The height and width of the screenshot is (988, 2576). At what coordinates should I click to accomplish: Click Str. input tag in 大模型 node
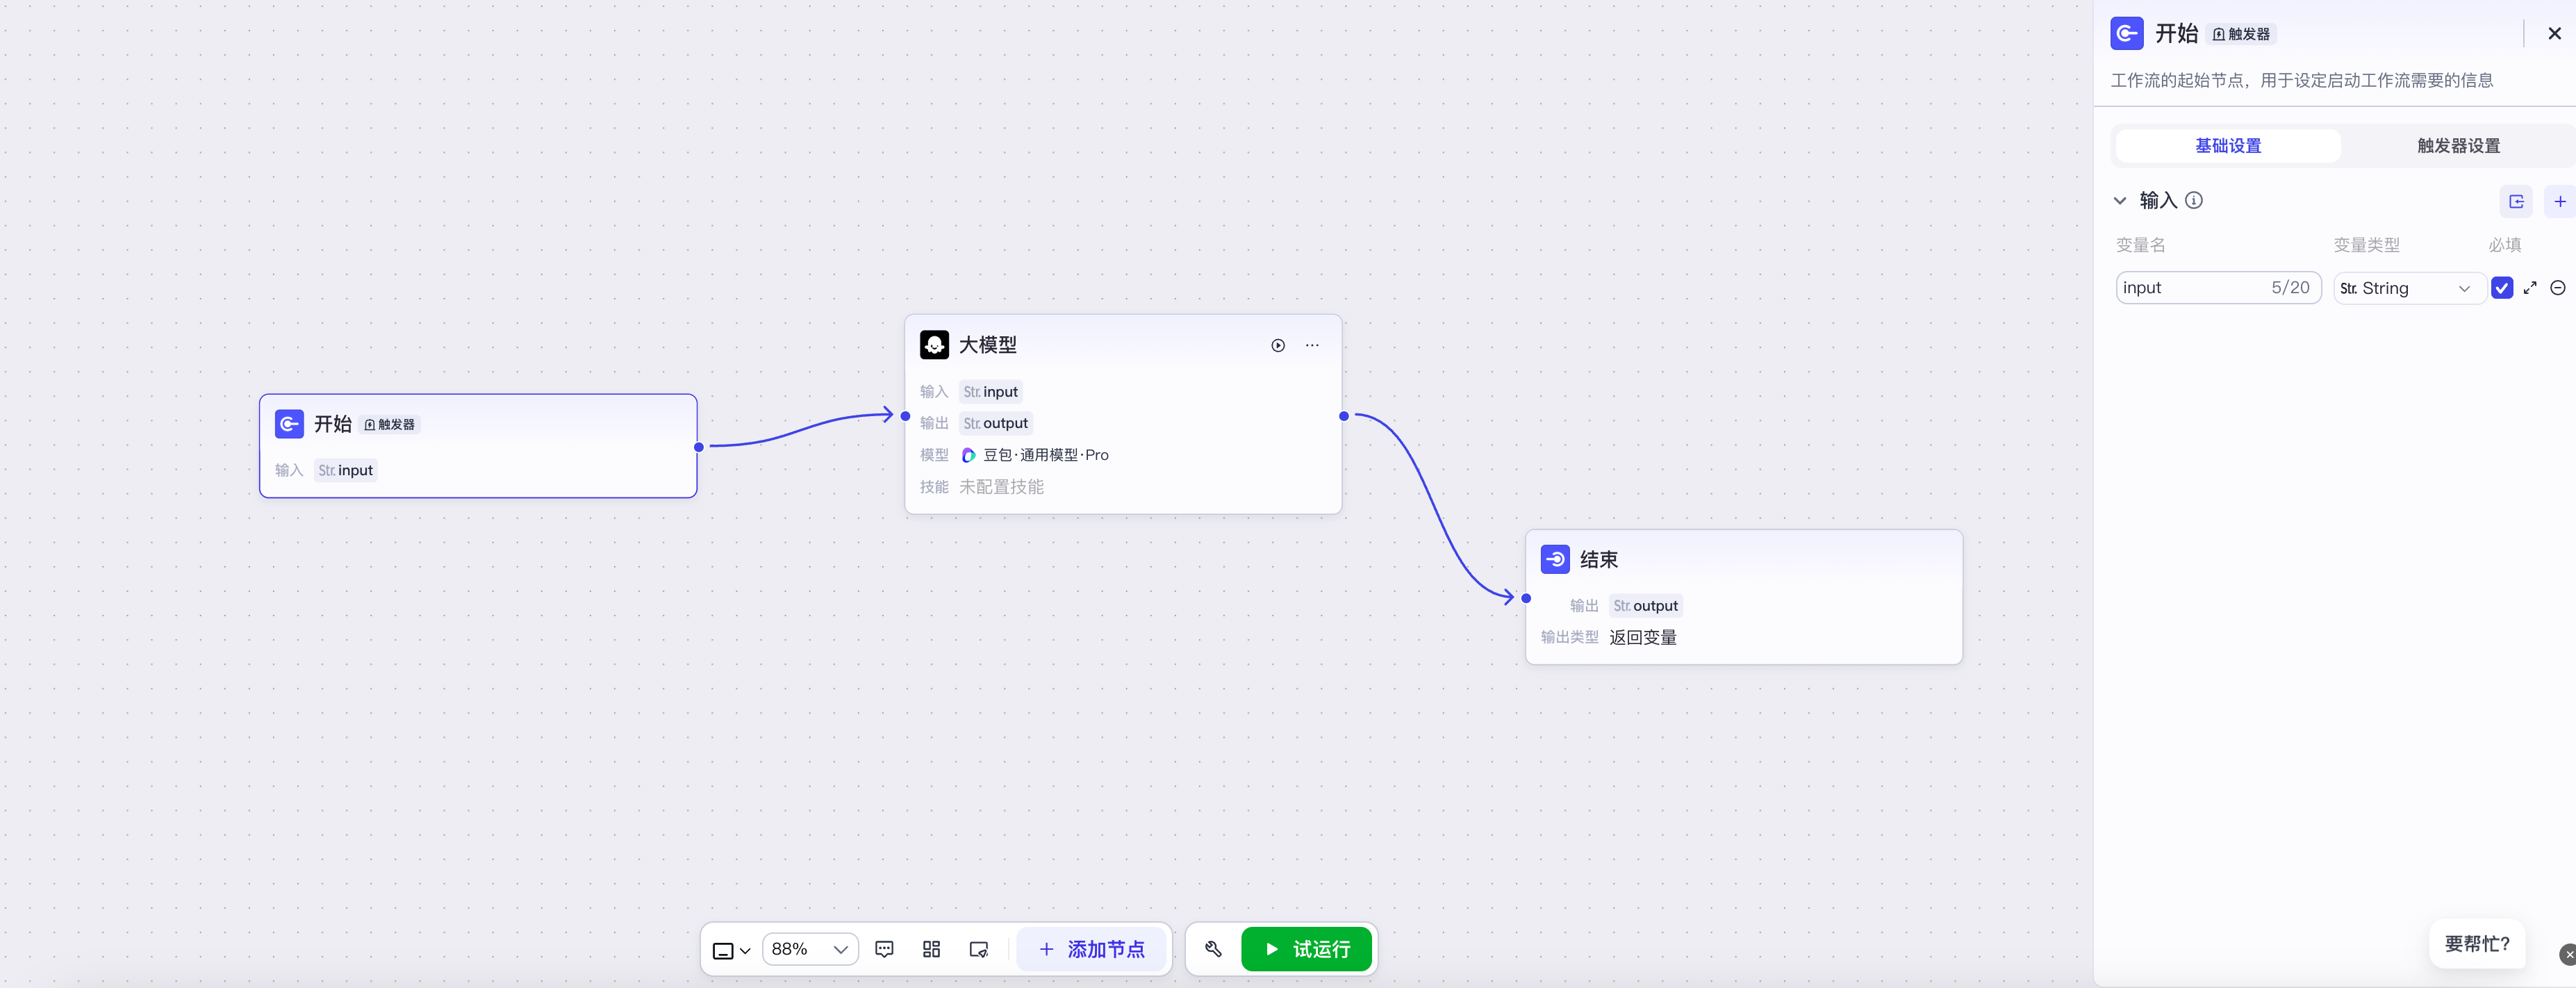[991, 392]
